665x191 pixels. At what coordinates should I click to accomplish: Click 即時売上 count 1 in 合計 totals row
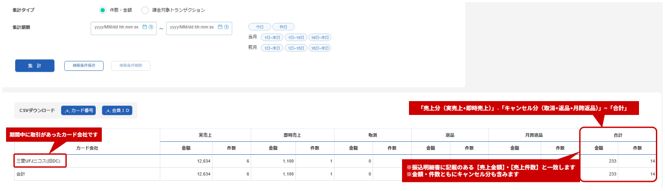(331, 174)
